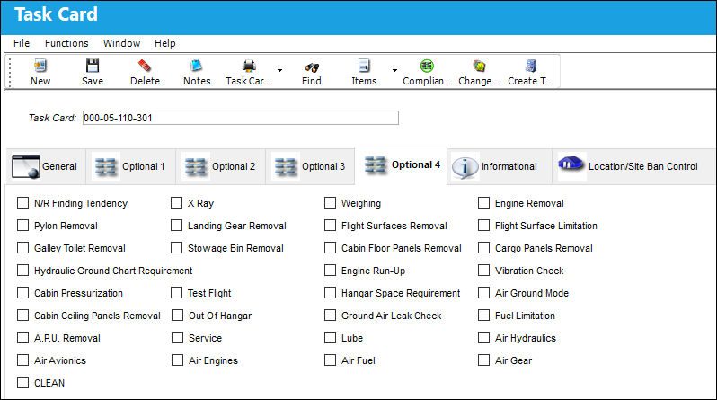This screenshot has width=717, height=400.
Task: Click the Compliance toolbar icon
Action: click(427, 66)
